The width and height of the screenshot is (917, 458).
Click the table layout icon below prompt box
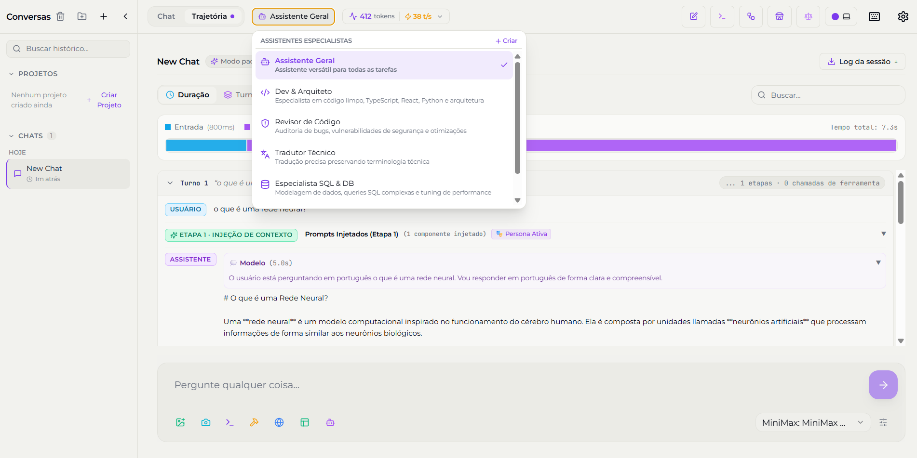[305, 422]
